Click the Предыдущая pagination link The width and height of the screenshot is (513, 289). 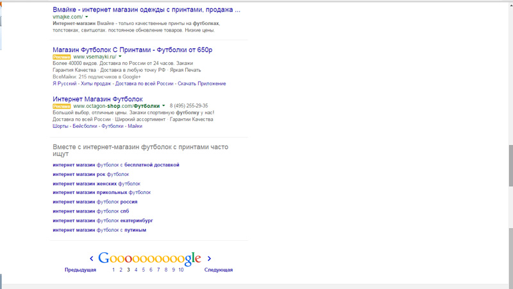click(x=80, y=270)
